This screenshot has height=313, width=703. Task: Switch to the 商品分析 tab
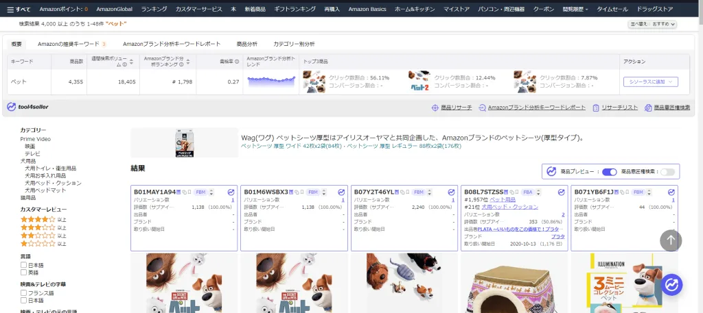[x=247, y=44]
